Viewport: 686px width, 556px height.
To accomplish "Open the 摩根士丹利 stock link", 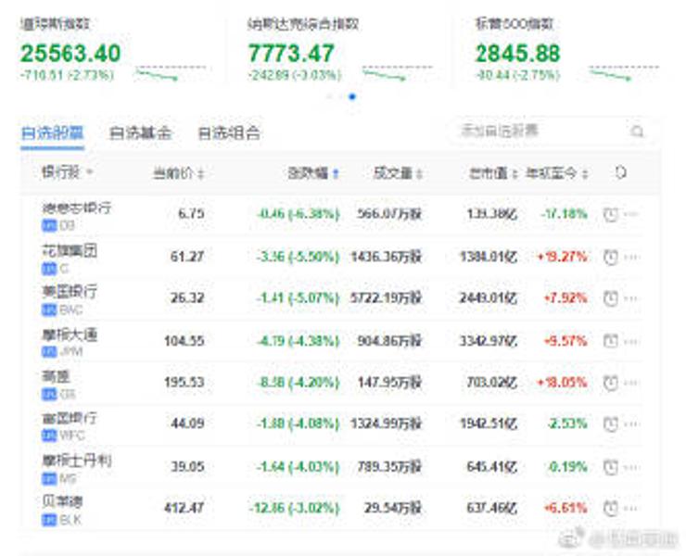I will (x=76, y=460).
